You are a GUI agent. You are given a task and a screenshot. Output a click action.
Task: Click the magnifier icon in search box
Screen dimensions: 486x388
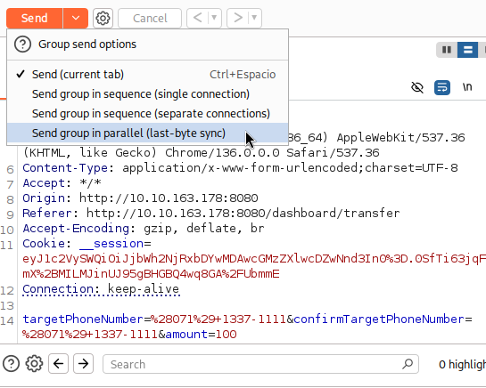point(408,364)
